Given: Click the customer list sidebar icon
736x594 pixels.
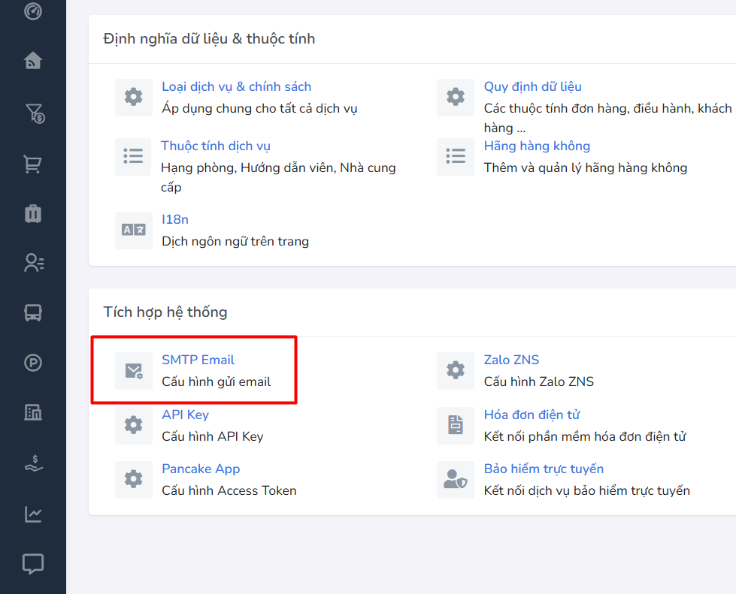Looking at the screenshot, I should [34, 262].
